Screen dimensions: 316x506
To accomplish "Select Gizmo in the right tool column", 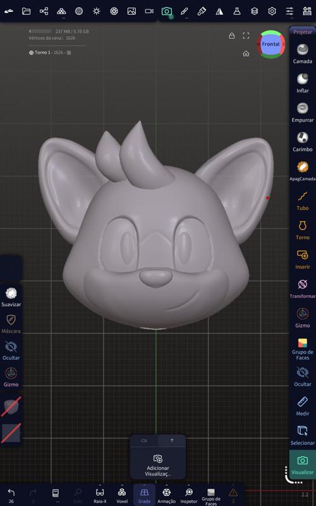I will [x=303, y=318].
